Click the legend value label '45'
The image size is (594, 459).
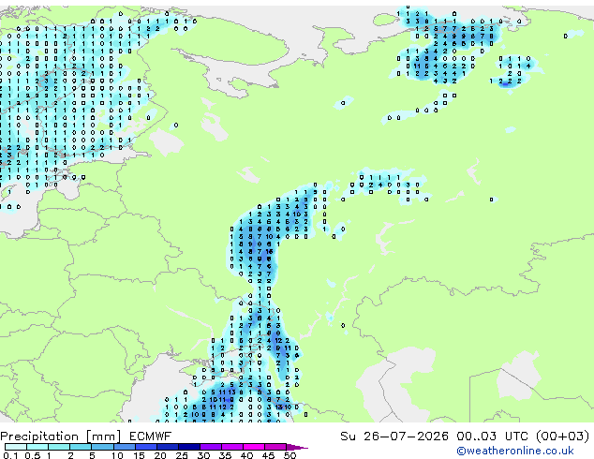pyautogui.click(x=268, y=455)
